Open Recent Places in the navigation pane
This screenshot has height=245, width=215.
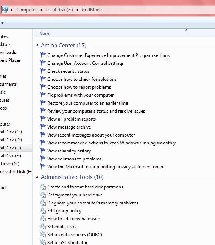pos(10,60)
